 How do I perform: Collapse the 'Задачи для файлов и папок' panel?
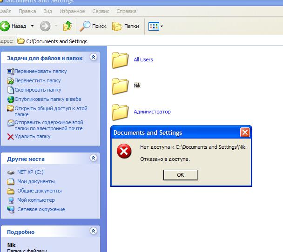pos(93,57)
